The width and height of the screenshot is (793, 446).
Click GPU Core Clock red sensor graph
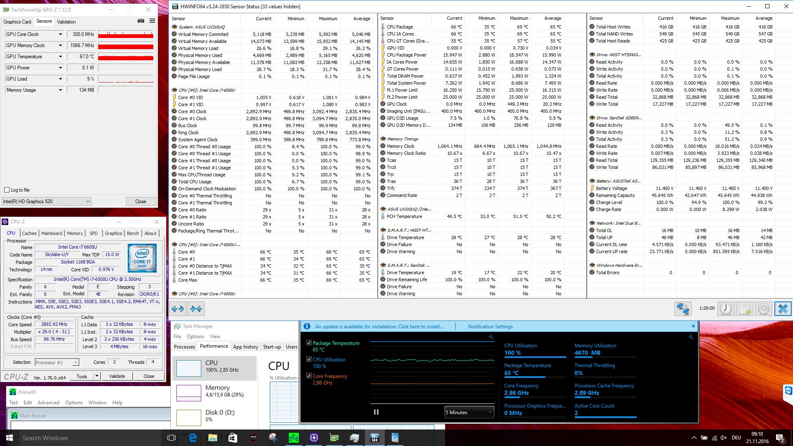[126, 34]
